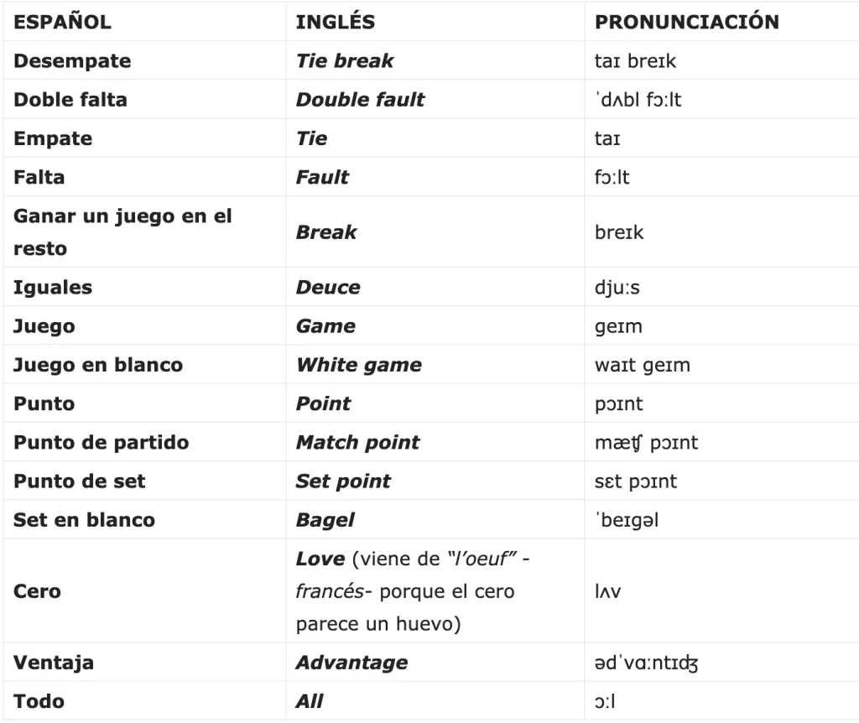Select the Spanish word Empate
Viewport: 859px width, 723px height.
coord(53,138)
